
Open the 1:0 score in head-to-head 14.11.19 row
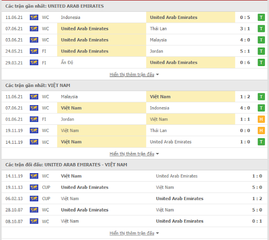pyautogui.click(x=257, y=176)
